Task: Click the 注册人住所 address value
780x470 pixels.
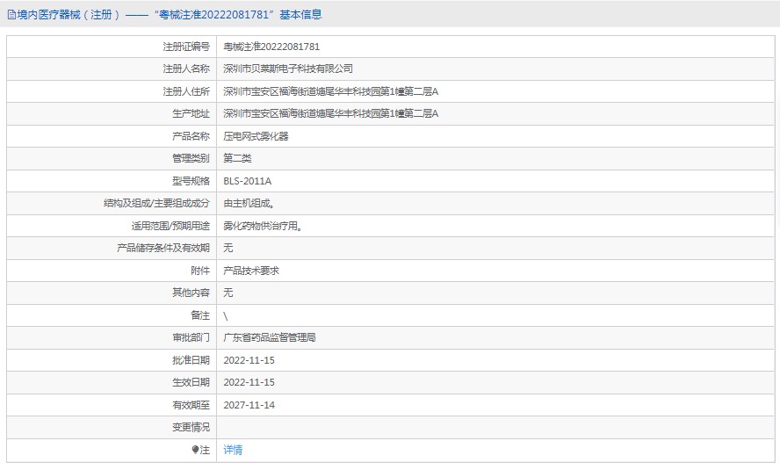Action: [331, 91]
